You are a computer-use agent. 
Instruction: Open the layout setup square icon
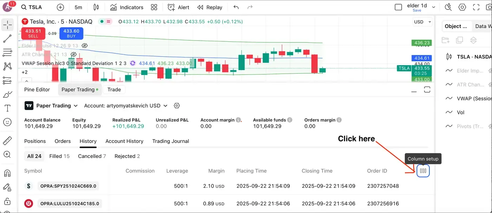point(398,7)
